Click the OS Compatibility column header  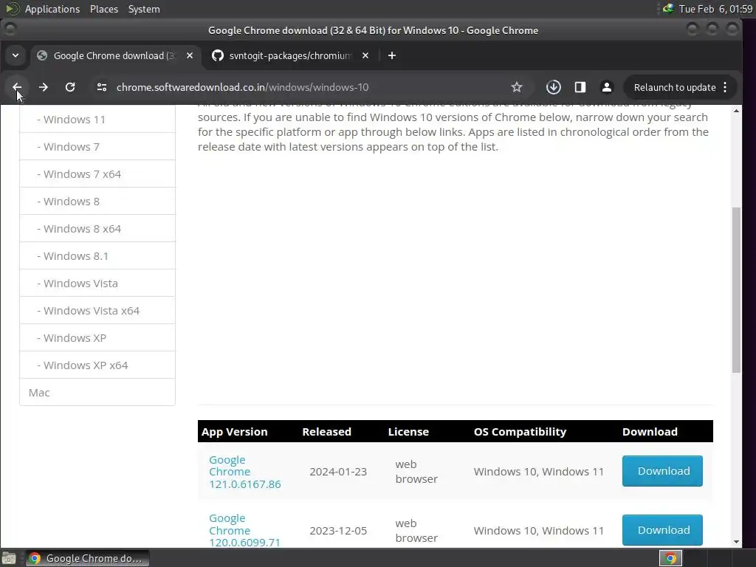(x=520, y=431)
